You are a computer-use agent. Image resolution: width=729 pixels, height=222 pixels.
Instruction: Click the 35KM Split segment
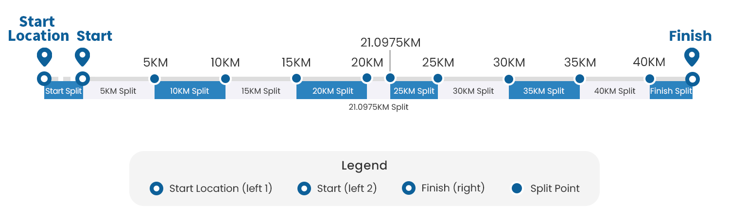tap(544, 91)
